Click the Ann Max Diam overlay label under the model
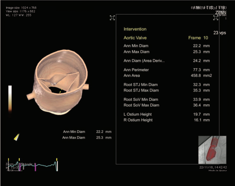Image resolution: width=235 pixels, height=186 pixels. (74, 137)
